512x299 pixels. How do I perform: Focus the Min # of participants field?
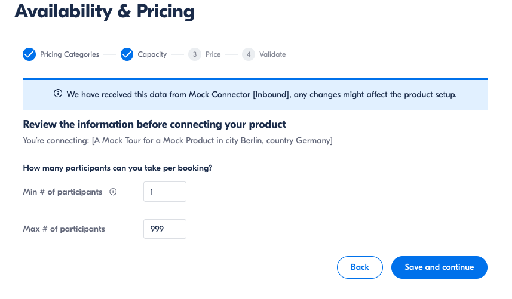click(165, 192)
